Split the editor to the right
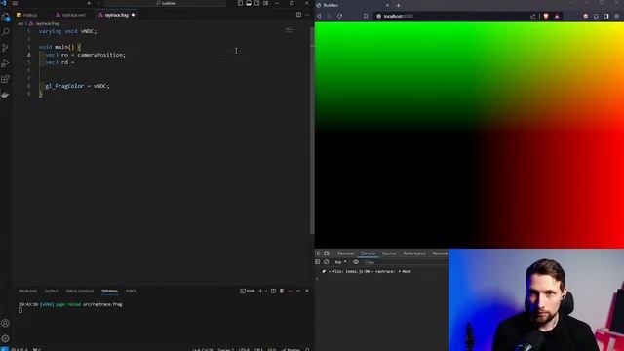Screen dimensions: 624x351 tap(298, 15)
